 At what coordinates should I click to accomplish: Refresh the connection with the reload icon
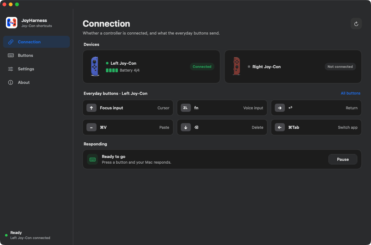point(356,24)
